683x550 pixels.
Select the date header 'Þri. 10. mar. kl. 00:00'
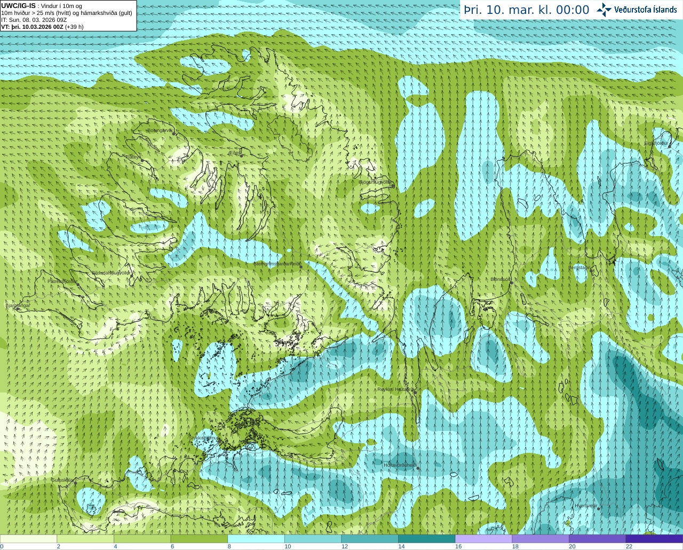pyautogui.click(x=527, y=10)
